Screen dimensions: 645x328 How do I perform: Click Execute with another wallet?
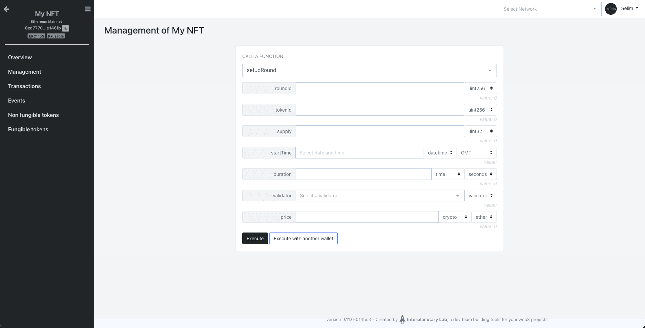[x=303, y=239]
